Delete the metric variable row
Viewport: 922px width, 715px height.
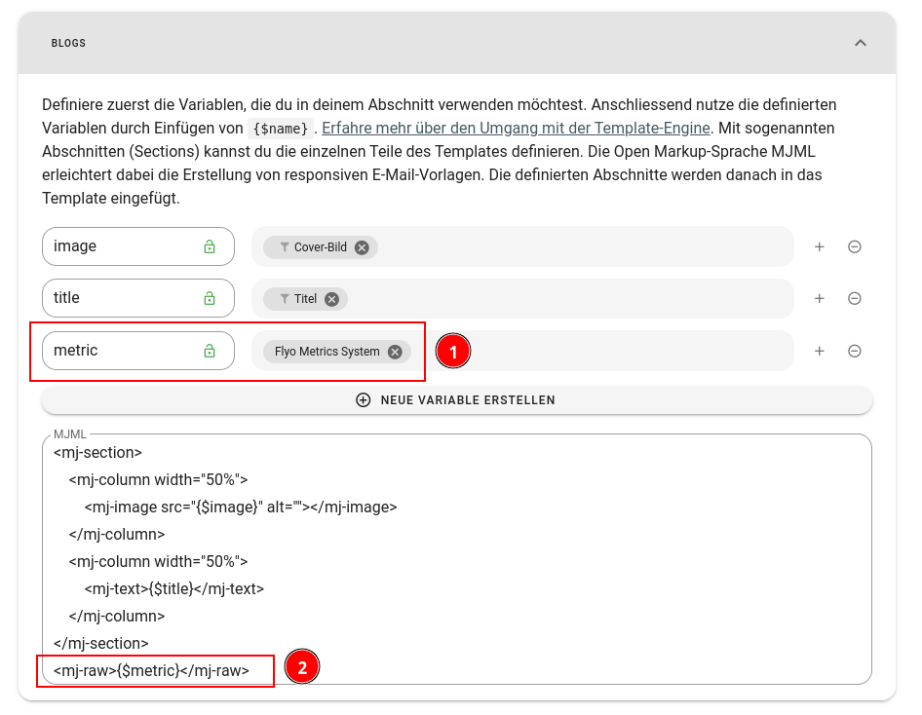pos(854,352)
